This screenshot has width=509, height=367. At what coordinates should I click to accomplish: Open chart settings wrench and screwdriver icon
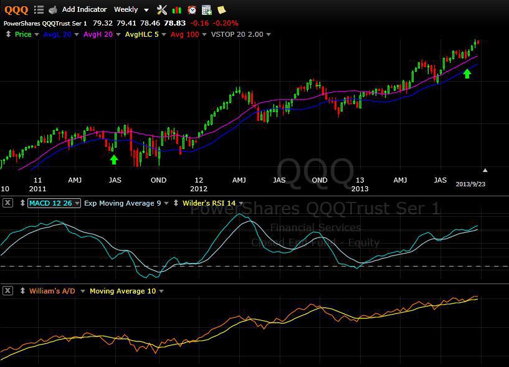pos(162,9)
